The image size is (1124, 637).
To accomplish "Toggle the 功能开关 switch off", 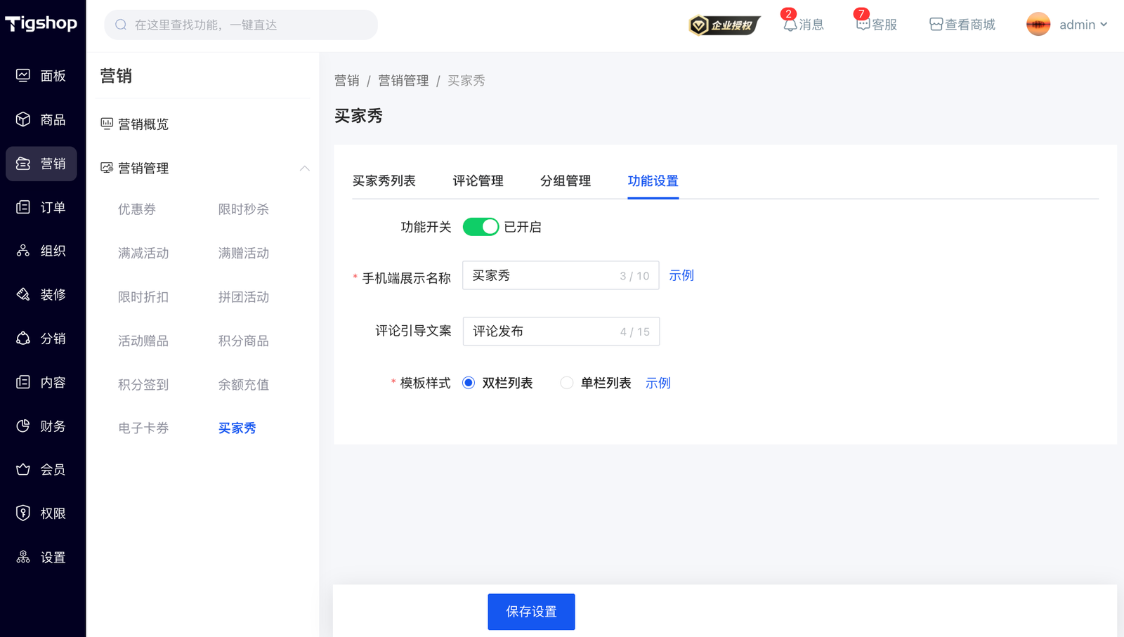I will (481, 227).
